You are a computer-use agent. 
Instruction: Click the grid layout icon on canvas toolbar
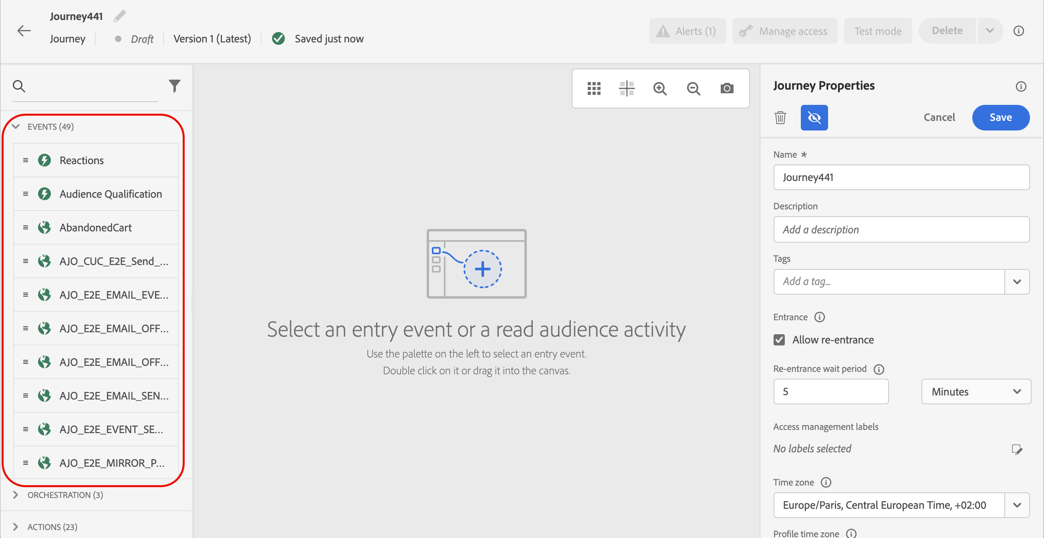click(x=594, y=88)
